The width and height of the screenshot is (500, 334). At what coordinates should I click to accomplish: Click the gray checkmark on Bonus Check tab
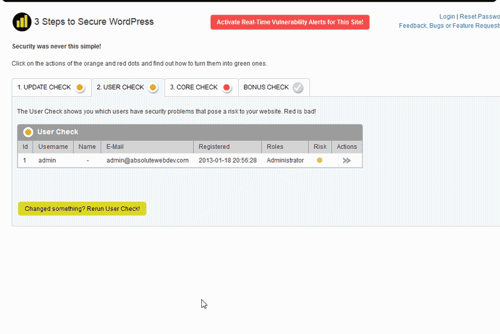[x=298, y=88]
